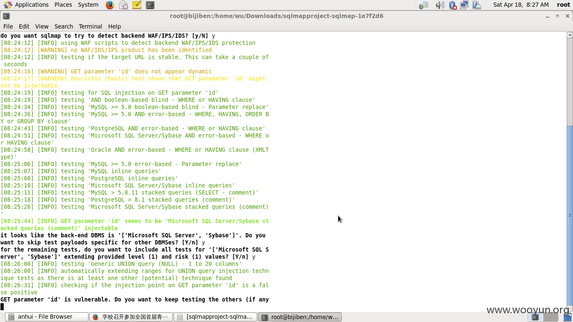The height and width of the screenshot is (322, 573).
Task: Click 'do you want sqlmap to try' prompt line
Action: click(107, 36)
